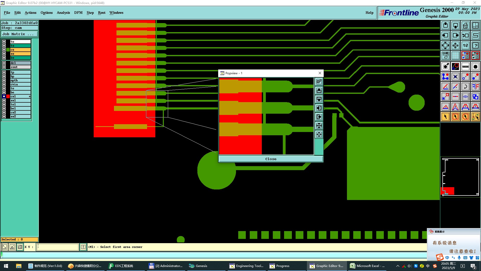Open the DFM dropdown menu
The height and width of the screenshot is (271, 481).
(x=78, y=13)
